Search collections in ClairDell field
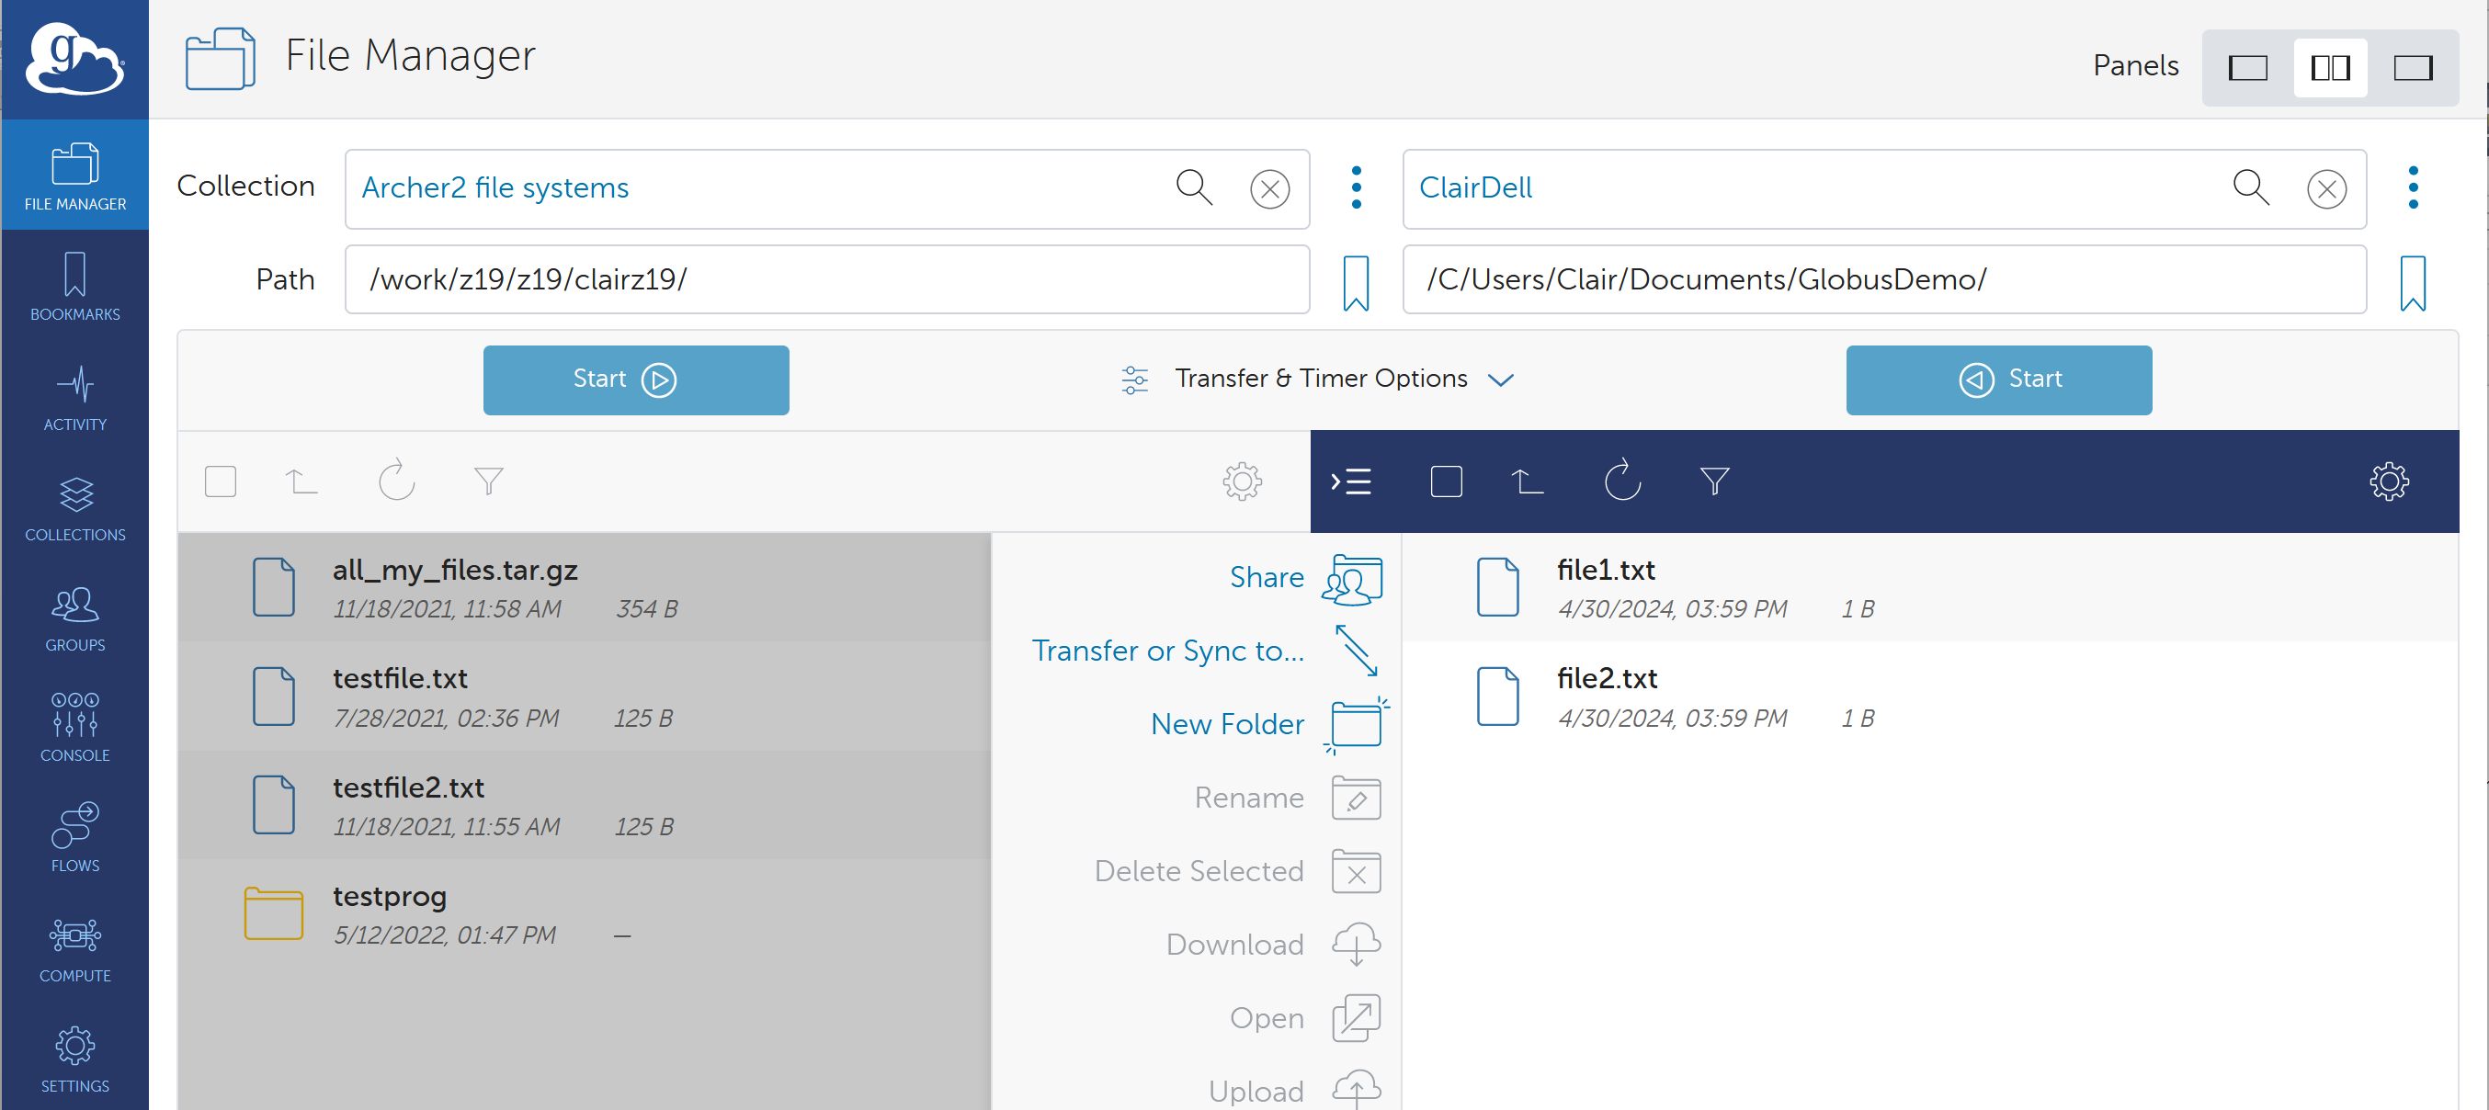Viewport: 2489px width, 1110px height. pos(2251,187)
